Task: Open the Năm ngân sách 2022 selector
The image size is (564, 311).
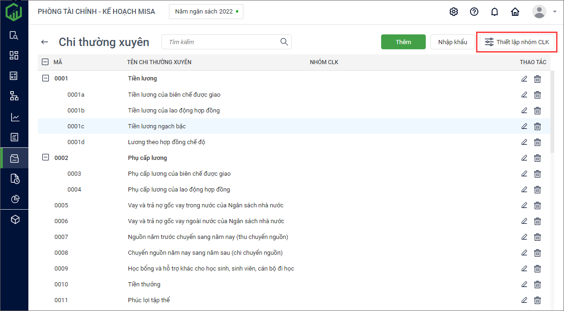Action: [x=206, y=12]
